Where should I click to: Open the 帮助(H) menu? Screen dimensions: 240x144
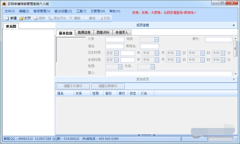tap(115, 11)
